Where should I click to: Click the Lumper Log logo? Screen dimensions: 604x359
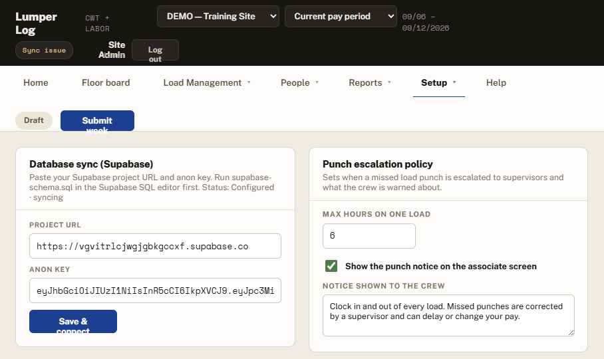[x=36, y=23]
